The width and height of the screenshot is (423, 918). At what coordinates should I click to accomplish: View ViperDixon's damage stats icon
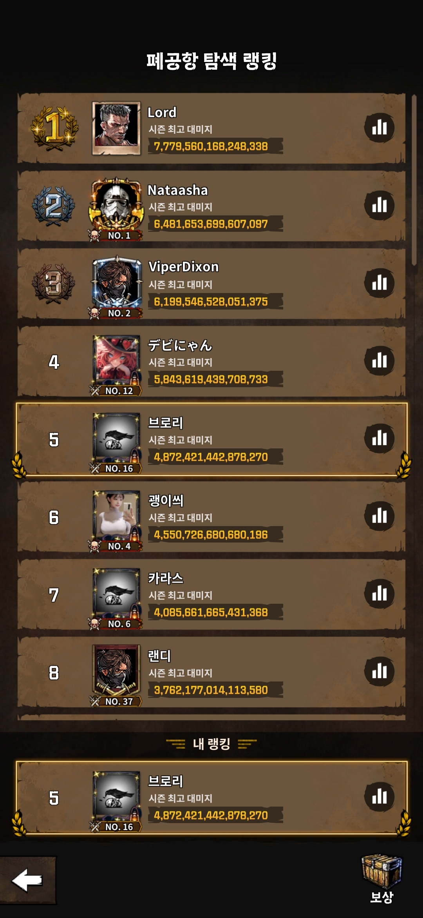point(379,283)
